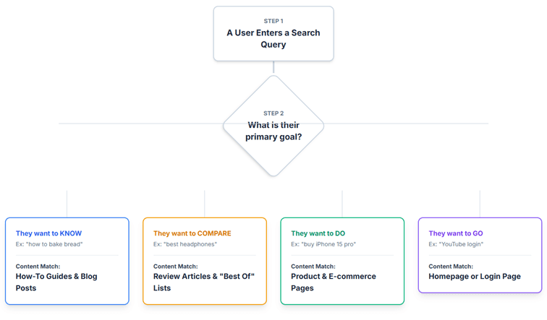This screenshot has width=547, height=320.
Task: Open the 'They want to KNOW' card
Action: coord(67,261)
